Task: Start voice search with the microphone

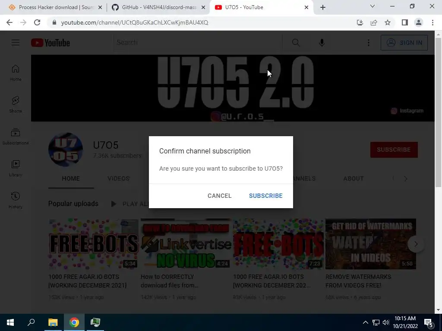Action: (x=322, y=43)
